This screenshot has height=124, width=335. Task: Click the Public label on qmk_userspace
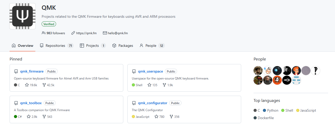point(171,71)
